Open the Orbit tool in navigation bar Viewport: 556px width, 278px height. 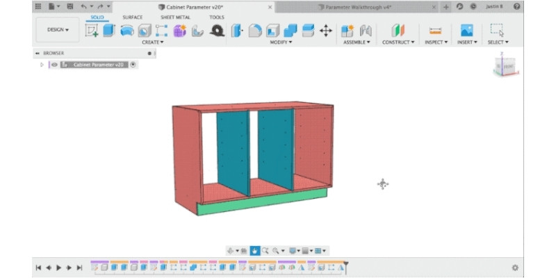coord(230,251)
